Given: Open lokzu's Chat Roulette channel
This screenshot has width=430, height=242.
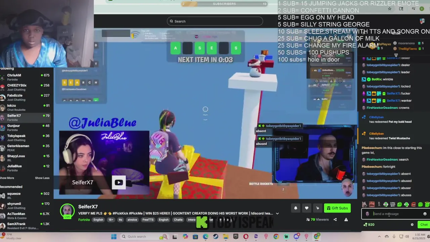Looking at the screenshot, I should (25, 108).
